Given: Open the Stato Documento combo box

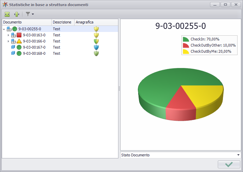Looking at the screenshot, I should (180, 155).
